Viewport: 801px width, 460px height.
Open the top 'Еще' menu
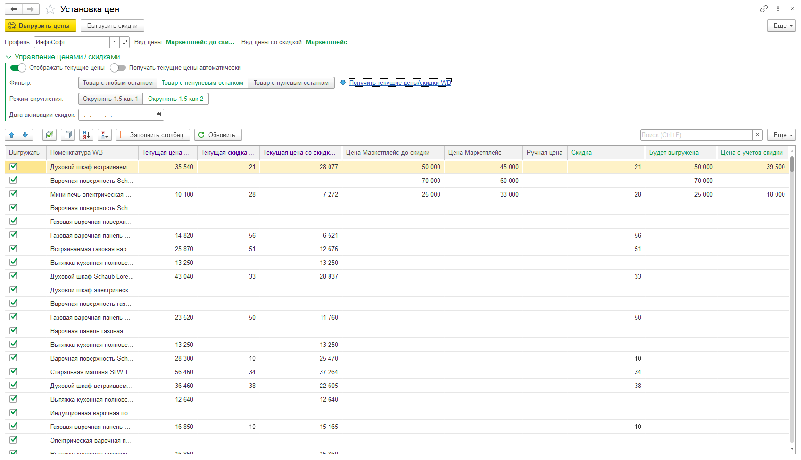tap(781, 25)
